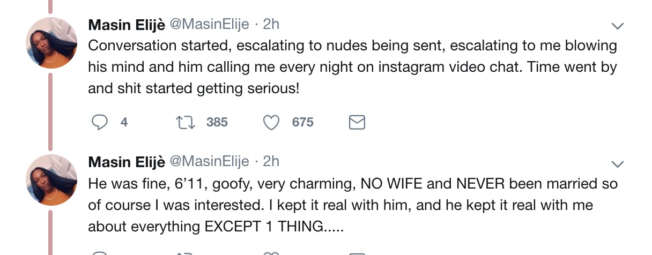Viewport: 652px width, 255px height.
Task: Open the avatar beside the 'Conversation started' tweet
Action: [51, 43]
